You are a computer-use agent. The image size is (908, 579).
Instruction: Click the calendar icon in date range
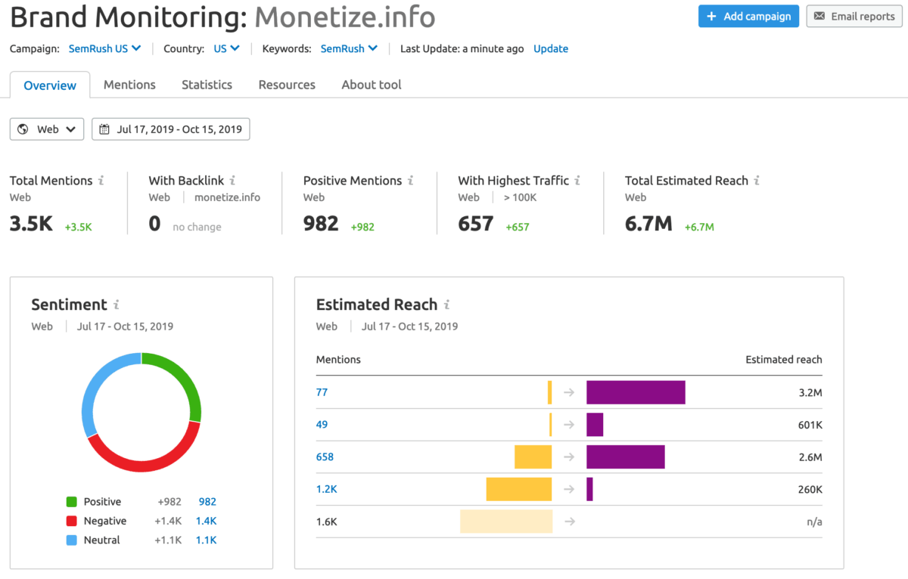pyautogui.click(x=104, y=129)
